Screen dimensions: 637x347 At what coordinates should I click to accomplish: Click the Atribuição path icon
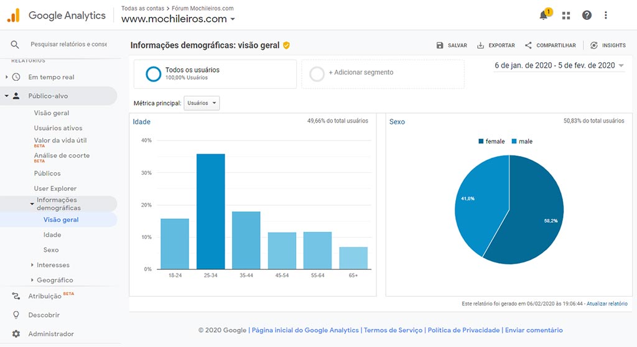pos(16,296)
